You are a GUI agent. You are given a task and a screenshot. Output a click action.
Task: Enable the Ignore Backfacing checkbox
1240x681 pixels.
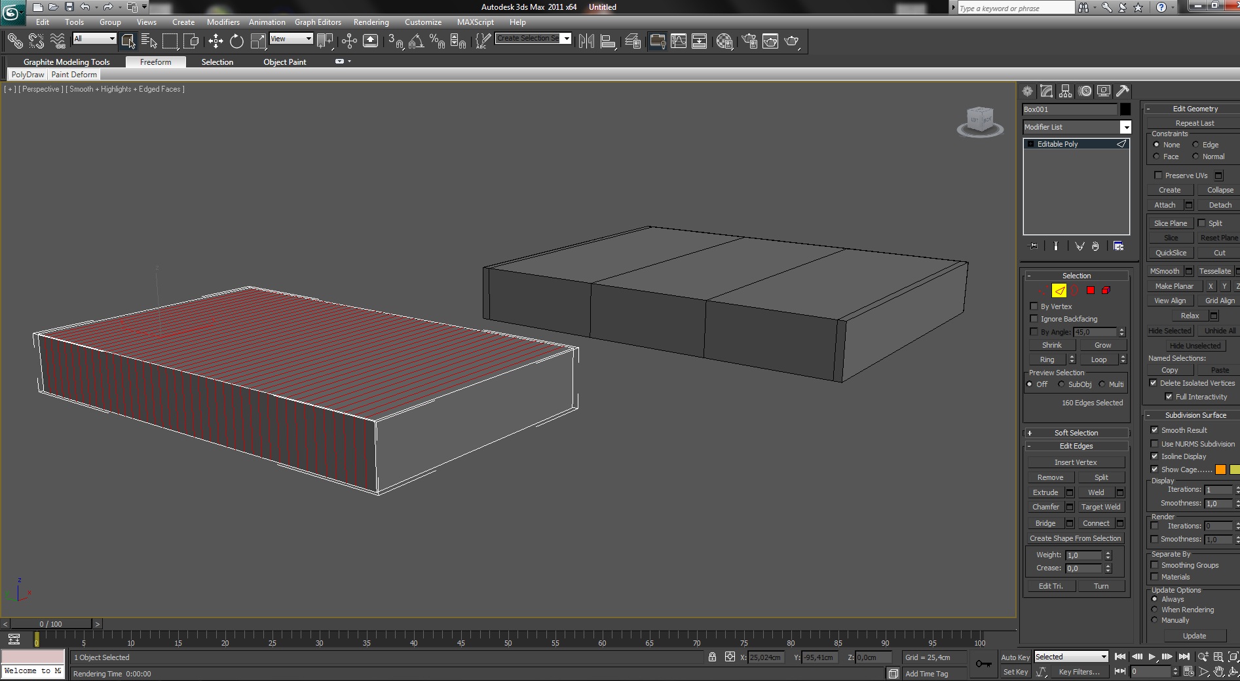pos(1034,318)
